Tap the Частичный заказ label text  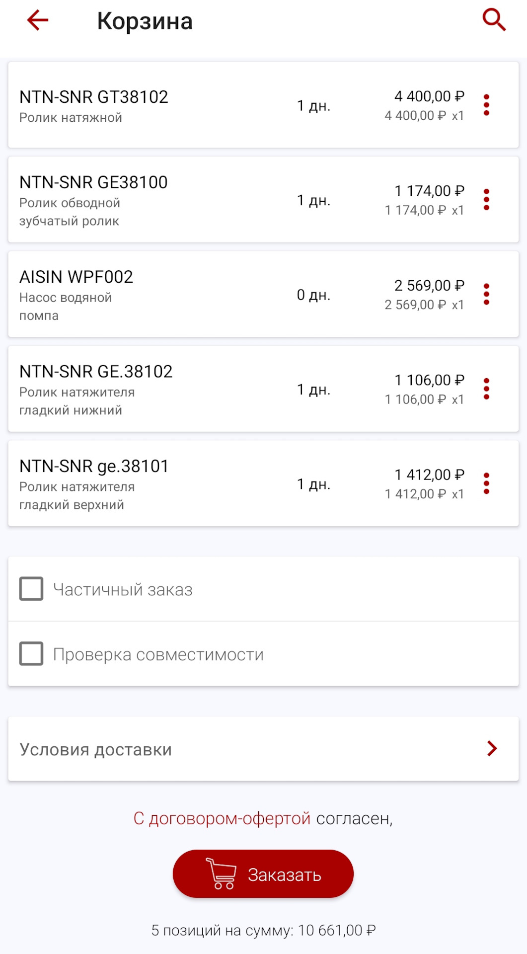tap(123, 590)
